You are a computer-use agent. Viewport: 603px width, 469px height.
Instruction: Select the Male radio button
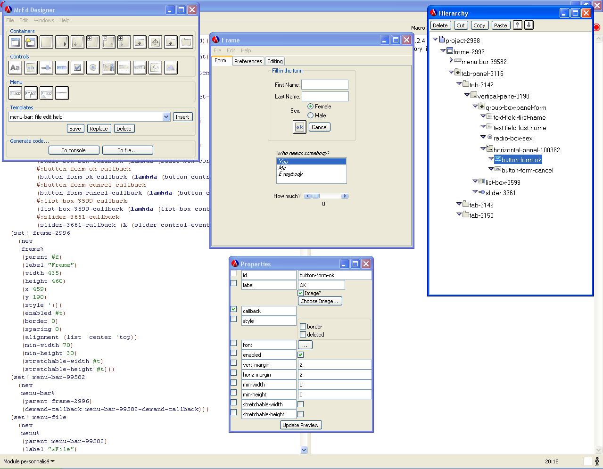[311, 115]
